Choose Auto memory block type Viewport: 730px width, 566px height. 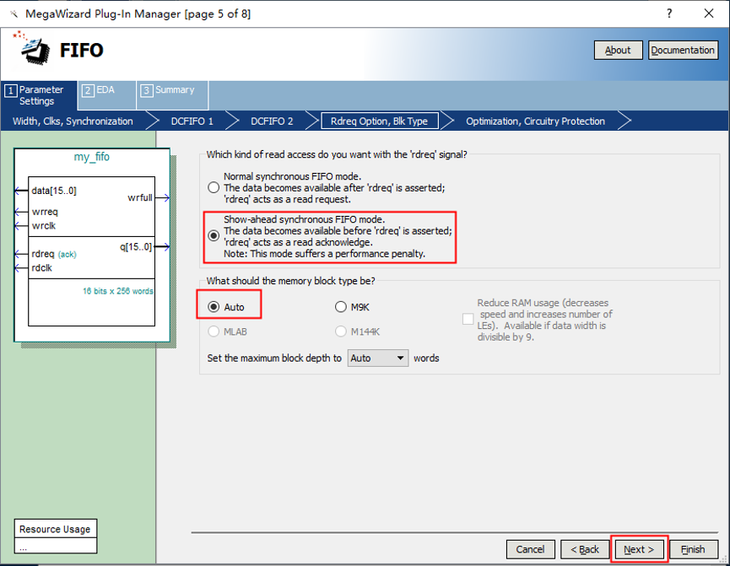tap(213, 307)
